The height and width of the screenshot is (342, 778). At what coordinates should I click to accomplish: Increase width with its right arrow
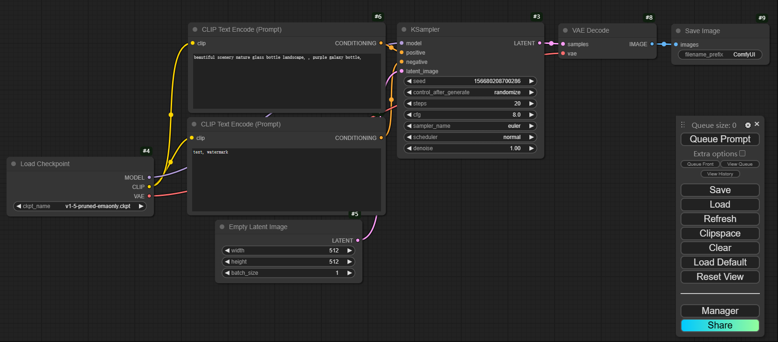349,251
